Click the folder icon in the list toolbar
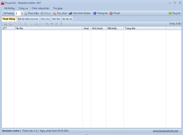183x135 pixels. [x=5, y=24]
